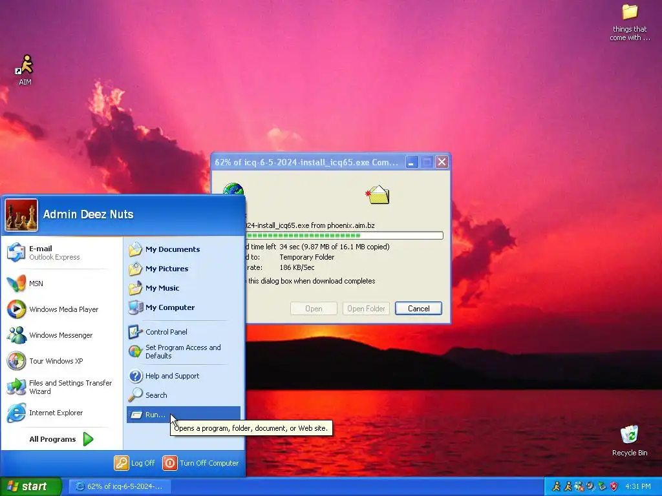The height and width of the screenshot is (496, 662).
Task: Click the green download progress bar
Action: [x=345, y=235]
